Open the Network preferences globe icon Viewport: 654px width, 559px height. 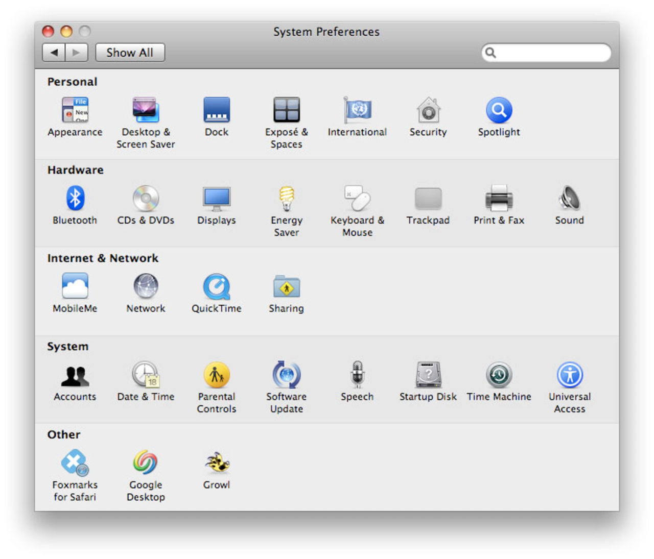click(146, 286)
